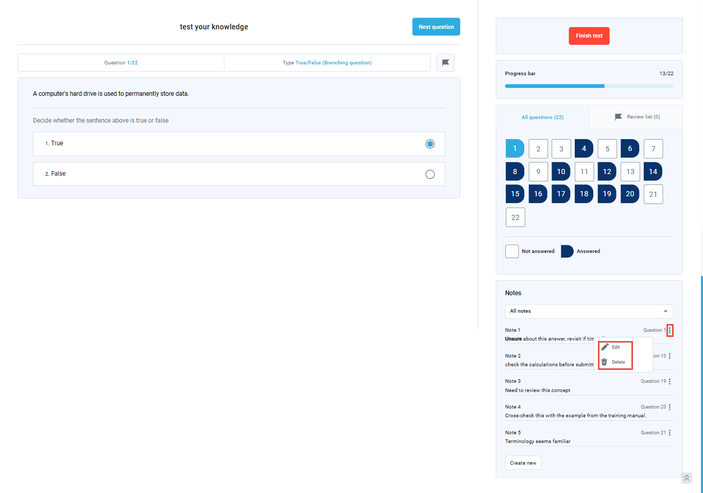Jump to question 5
The height and width of the screenshot is (493, 703).
point(607,149)
